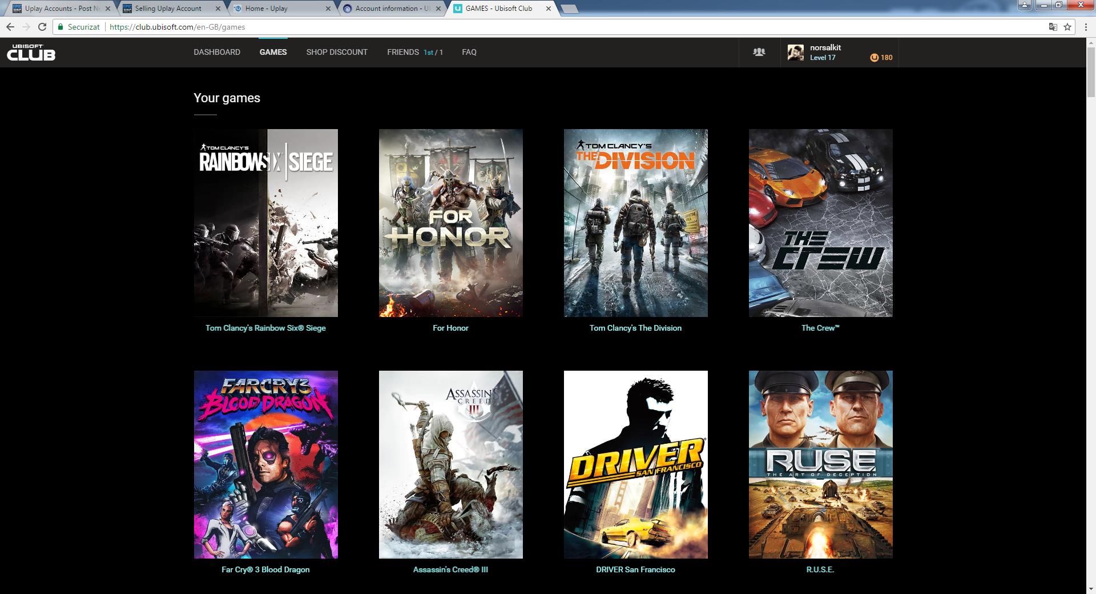The image size is (1096, 594).
Task: Open the SHOP DISCOUNT nav item
Action: (x=337, y=52)
